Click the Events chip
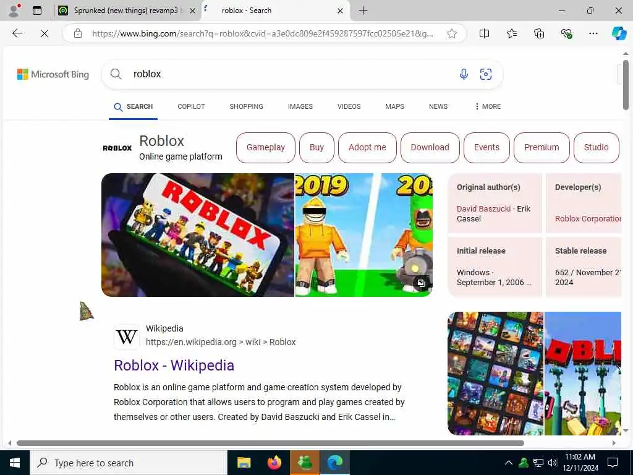This screenshot has height=475, width=633. pos(486,147)
